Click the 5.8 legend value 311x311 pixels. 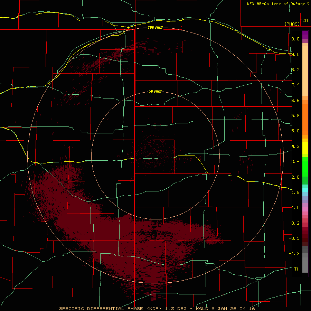(x=295, y=116)
